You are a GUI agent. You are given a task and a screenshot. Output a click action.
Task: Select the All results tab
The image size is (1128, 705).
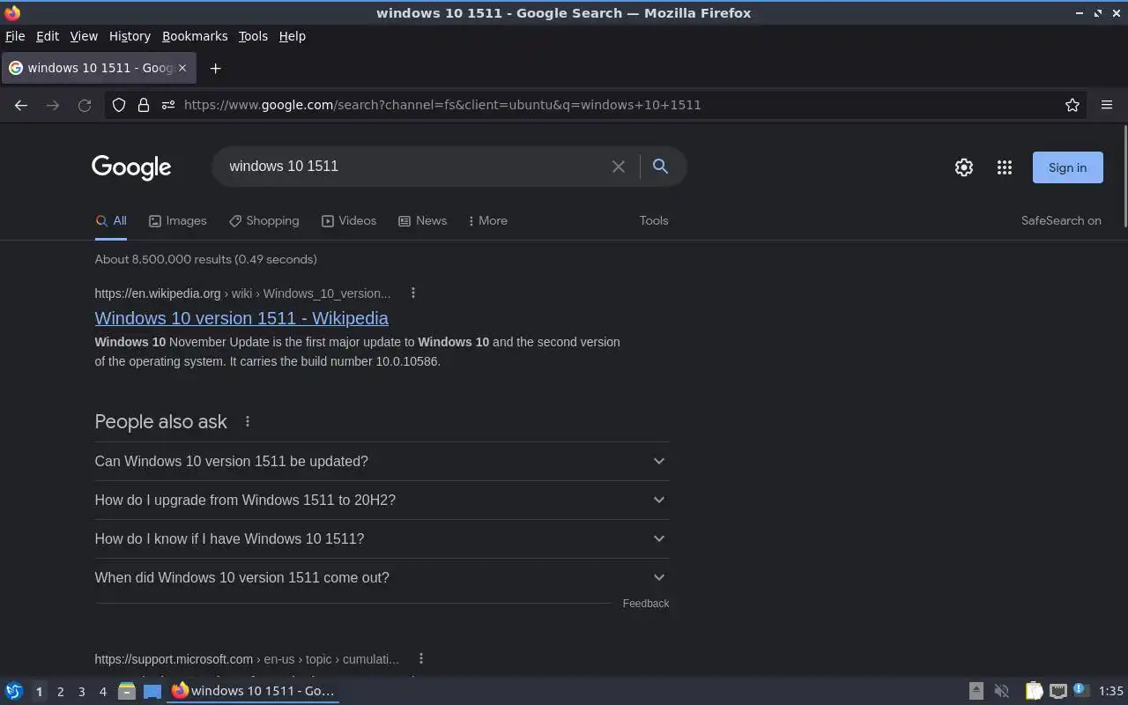point(111,221)
